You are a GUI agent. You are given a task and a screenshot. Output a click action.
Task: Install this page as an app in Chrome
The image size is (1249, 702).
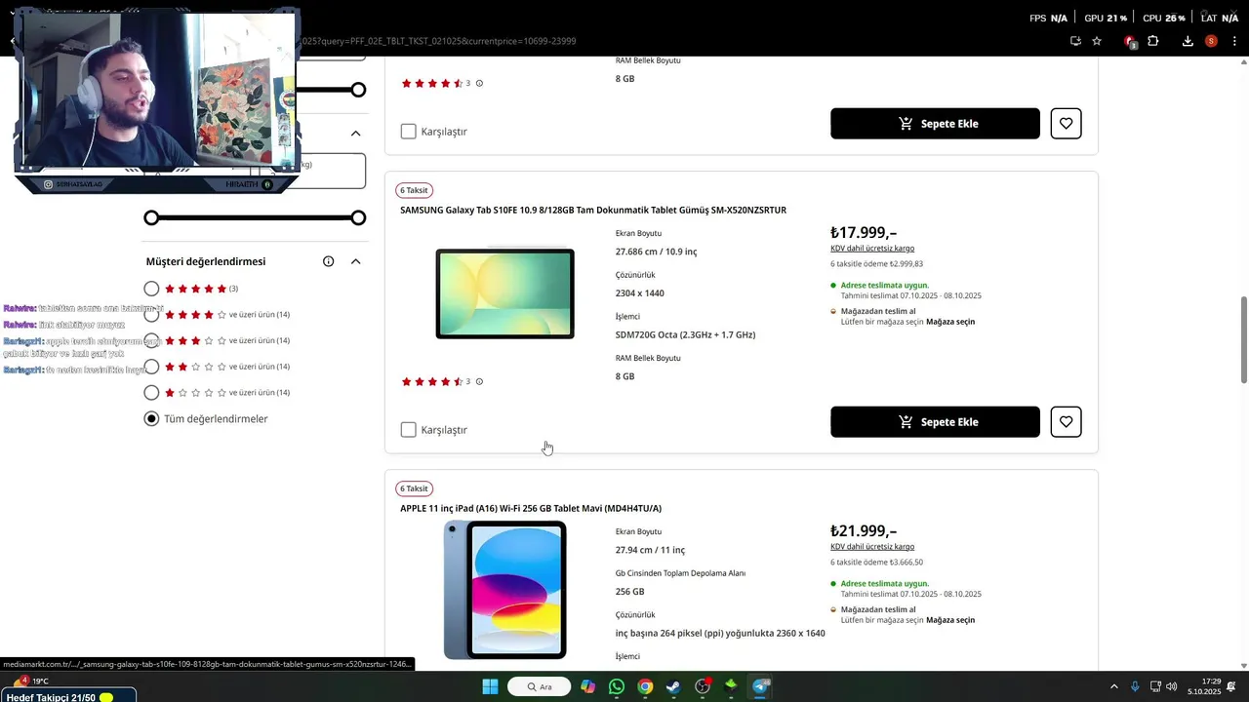[x=1075, y=41]
